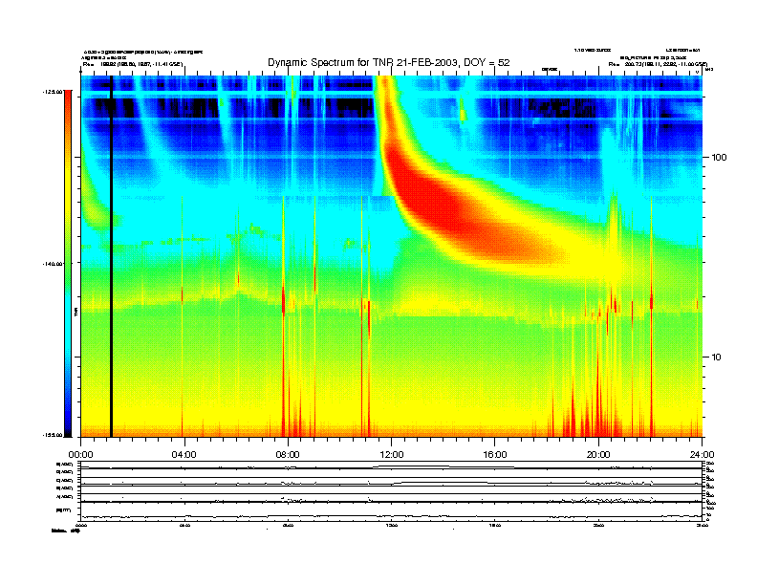Click the "-155.00" color scale label
This screenshot has height=585, width=757.
53,435
